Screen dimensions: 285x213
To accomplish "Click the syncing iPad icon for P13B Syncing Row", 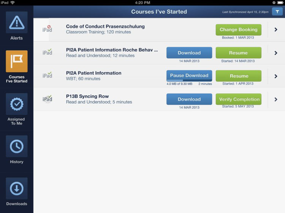I will pos(47,99).
